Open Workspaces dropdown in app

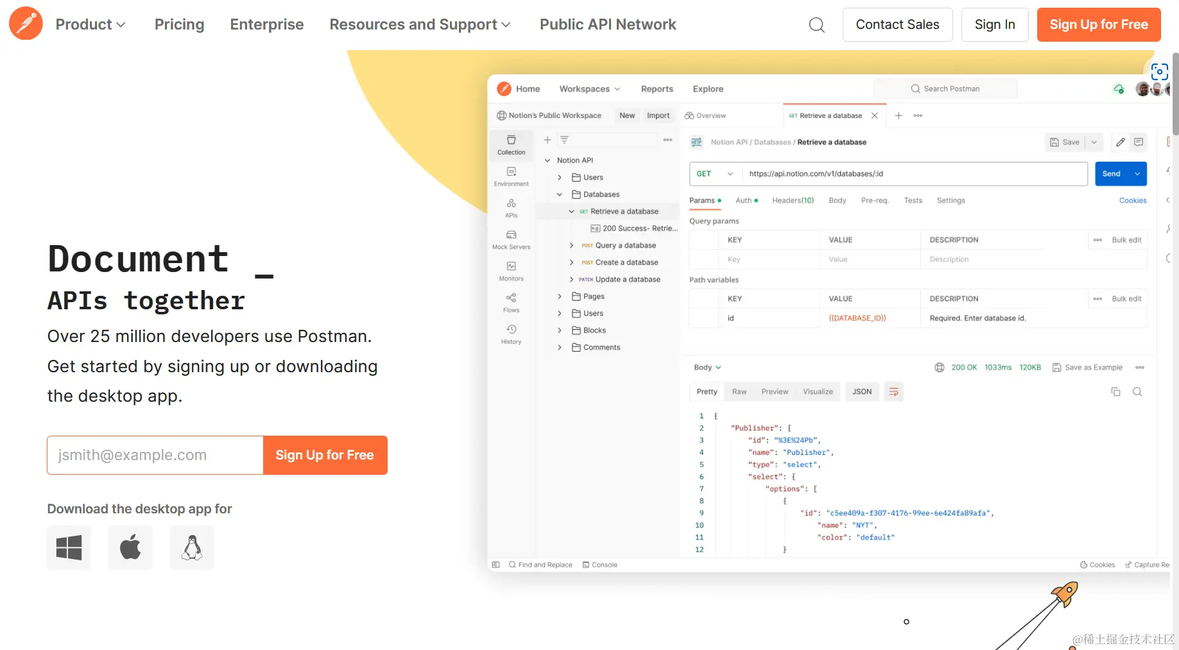pyautogui.click(x=590, y=89)
